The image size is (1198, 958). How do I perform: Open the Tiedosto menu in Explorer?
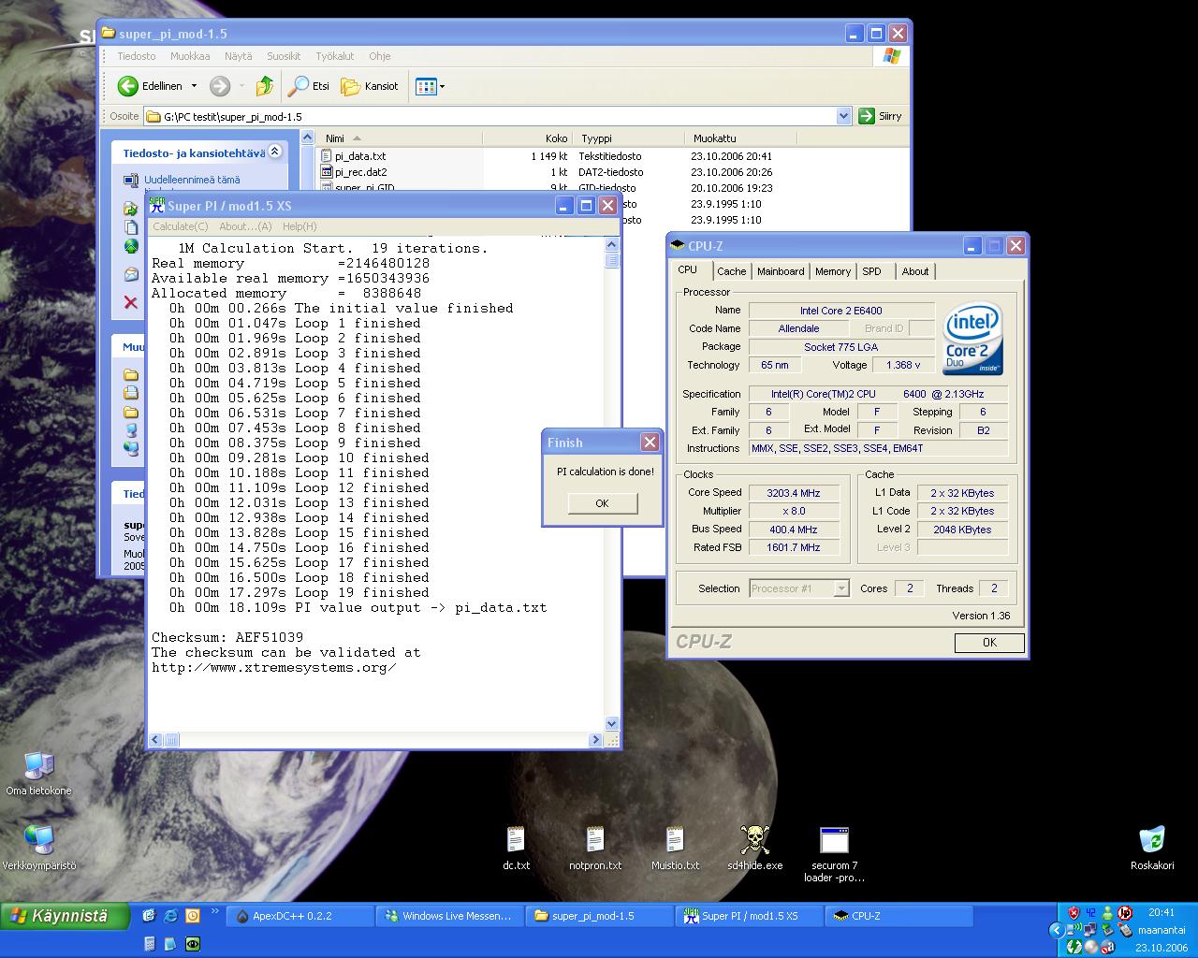[x=137, y=56]
